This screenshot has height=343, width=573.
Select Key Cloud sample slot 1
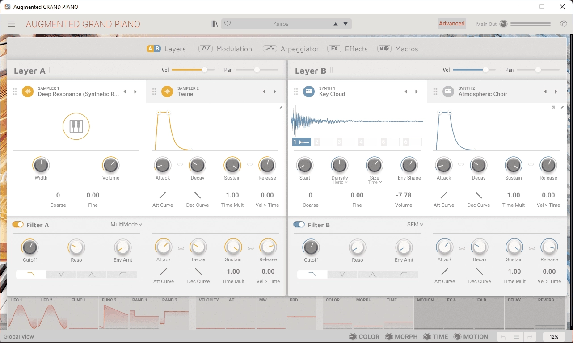pyautogui.click(x=302, y=142)
